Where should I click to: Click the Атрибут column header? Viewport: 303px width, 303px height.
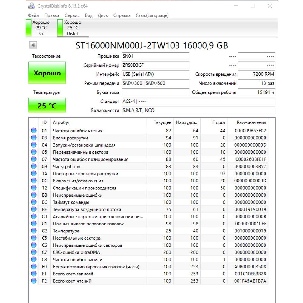click(x=98, y=122)
